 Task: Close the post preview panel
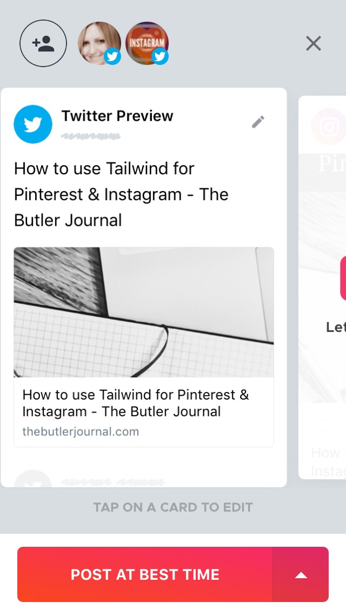pyautogui.click(x=314, y=43)
